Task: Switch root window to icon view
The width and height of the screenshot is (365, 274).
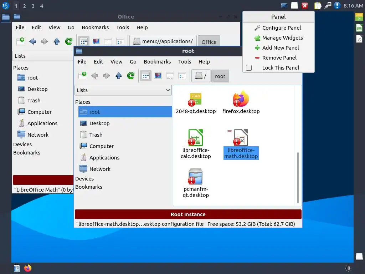Action: (x=146, y=76)
